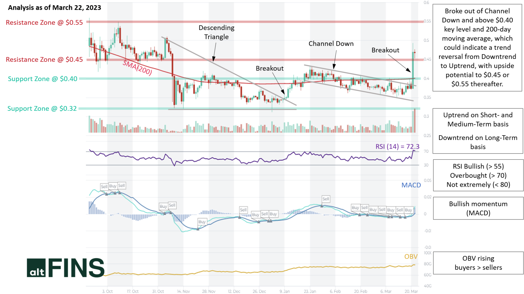The image size is (524, 294).
Task: Click the '23. Jan' date on the axis
Action: tap(310, 291)
